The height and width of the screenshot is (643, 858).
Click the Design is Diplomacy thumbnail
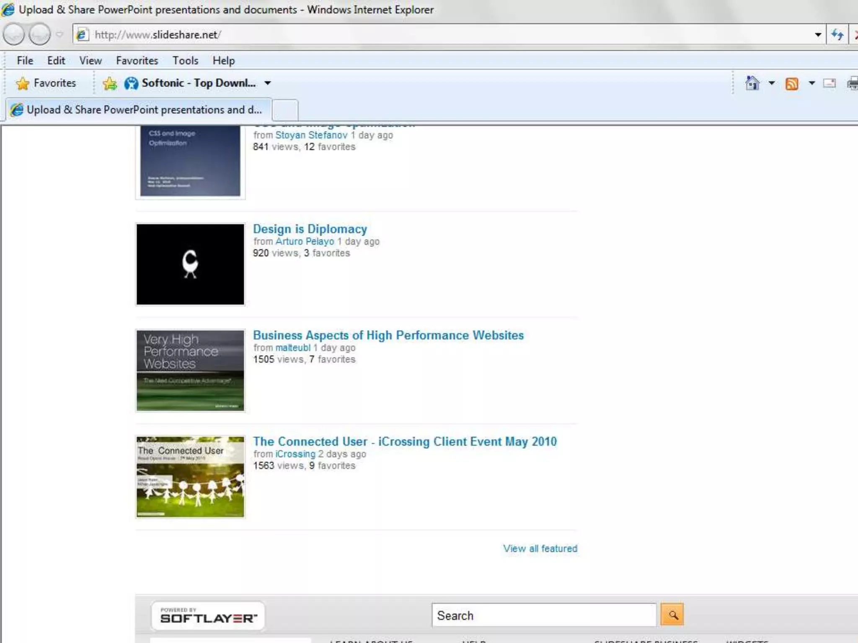coord(190,264)
